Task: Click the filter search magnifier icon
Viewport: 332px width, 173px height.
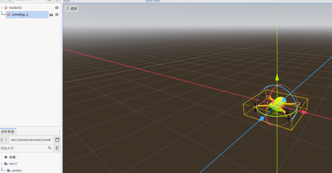Action: tap(50, 148)
